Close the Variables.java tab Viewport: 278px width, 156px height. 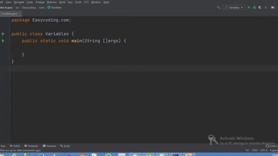tap(19, 13)
